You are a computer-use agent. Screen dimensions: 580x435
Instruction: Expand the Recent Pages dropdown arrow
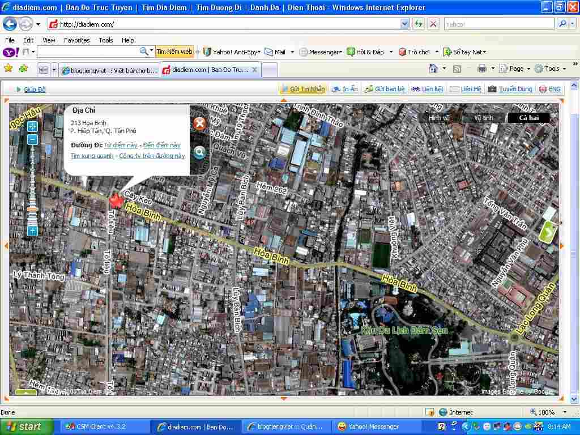(38, 24)
